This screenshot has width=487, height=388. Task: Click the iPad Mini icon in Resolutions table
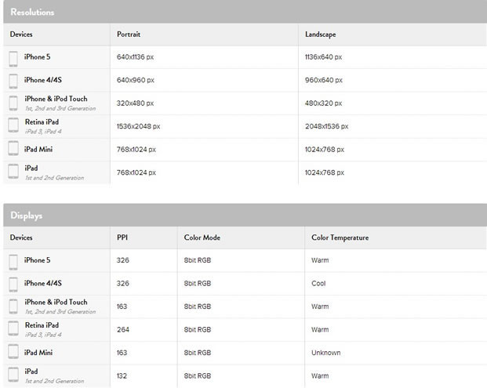(x=13, y=148)
